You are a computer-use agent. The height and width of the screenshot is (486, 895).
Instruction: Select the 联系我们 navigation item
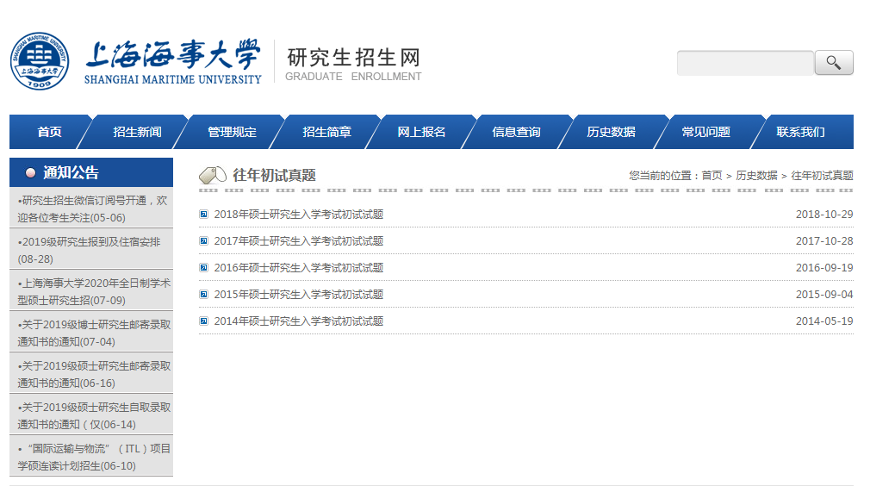pos(800,132)
